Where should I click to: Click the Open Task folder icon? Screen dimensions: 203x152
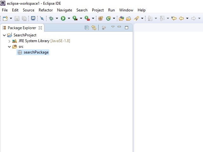[x=128, y=19]
